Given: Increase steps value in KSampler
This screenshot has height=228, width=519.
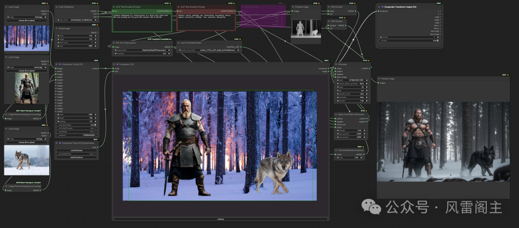Looking at the screenshot, I should [x=367, y=87].
